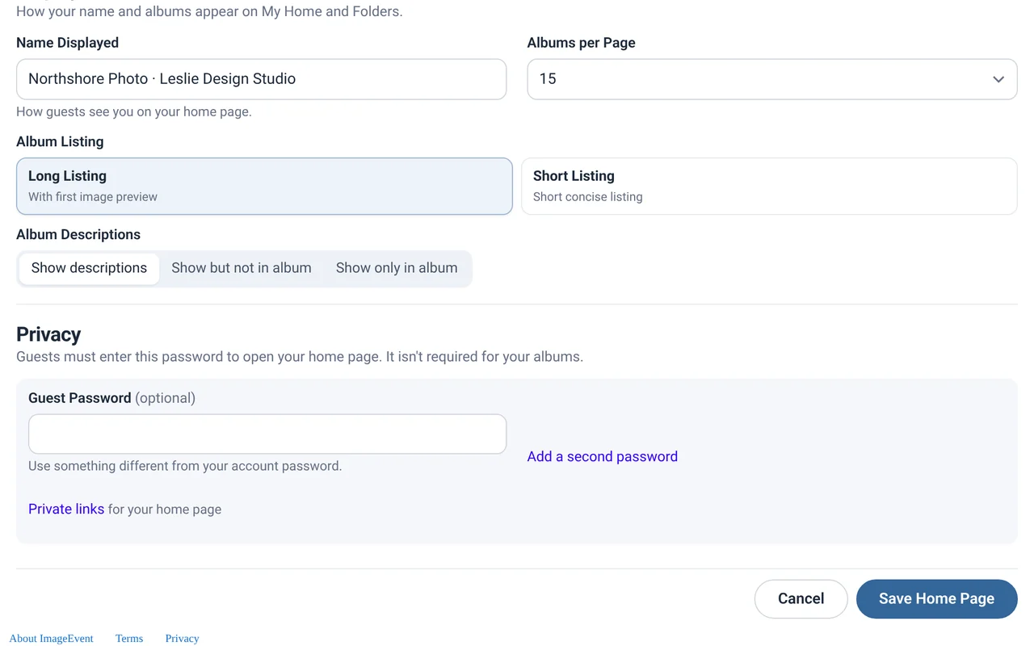Open the Terms footer link
Viewport: 1034px width, 646px height.
pos(129,638)
